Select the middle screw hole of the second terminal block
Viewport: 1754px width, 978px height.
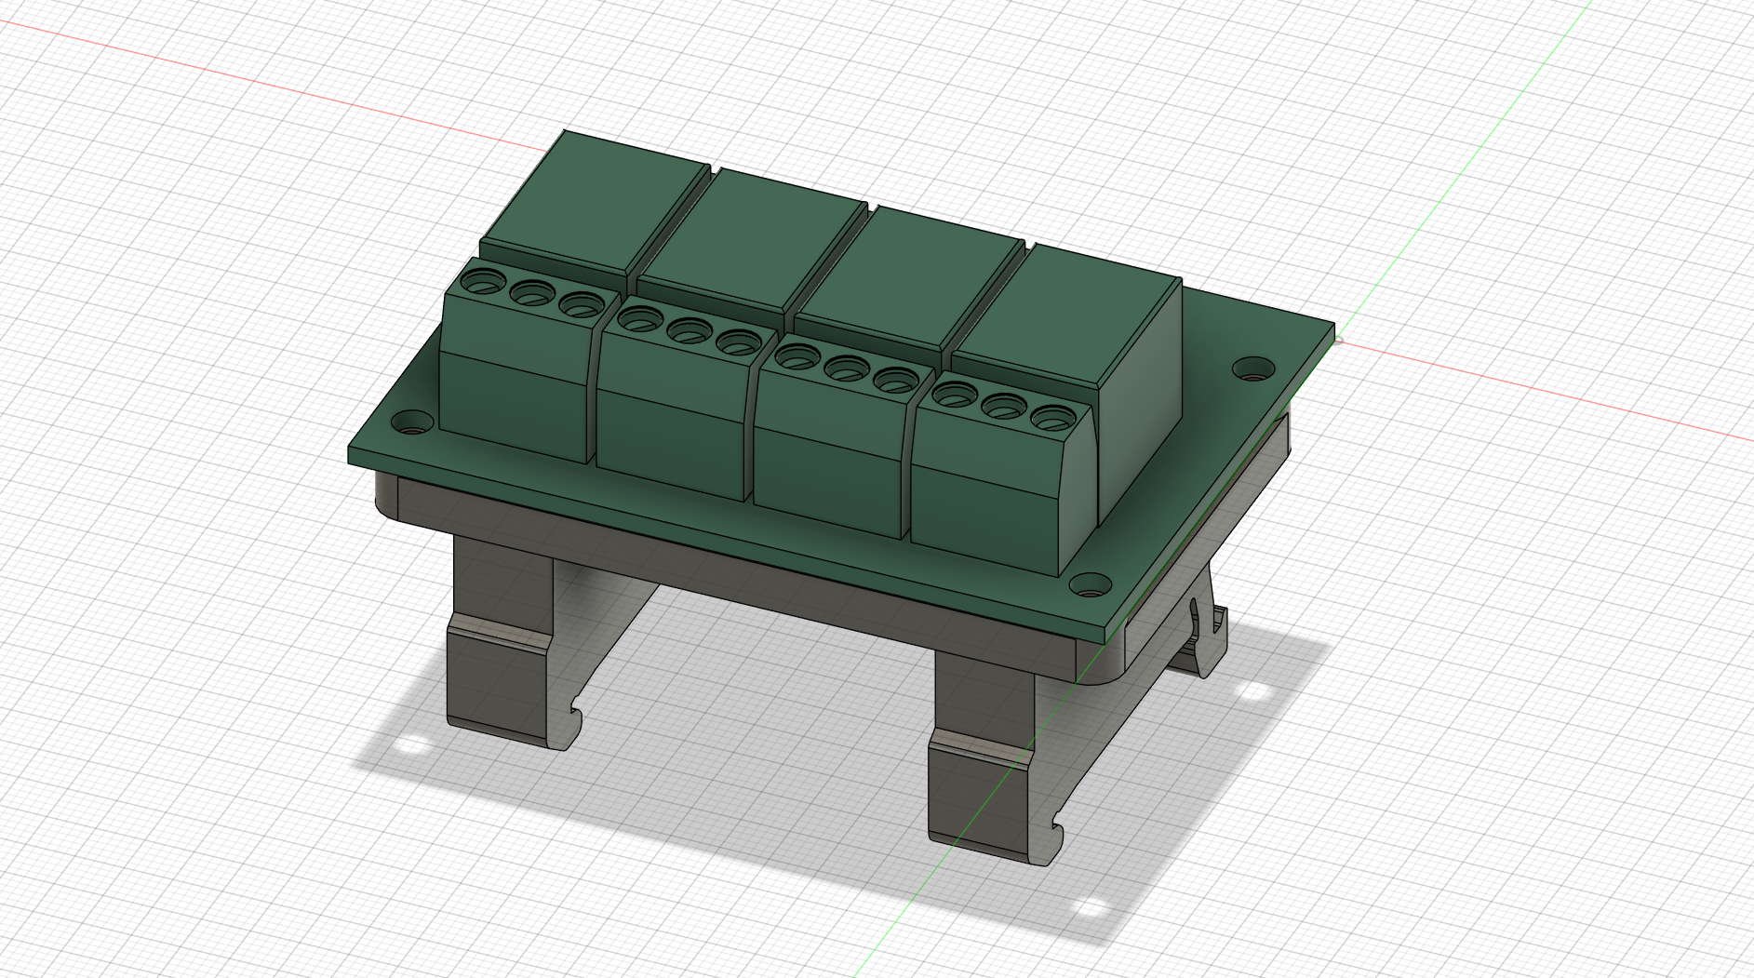[x=690, y=330]
